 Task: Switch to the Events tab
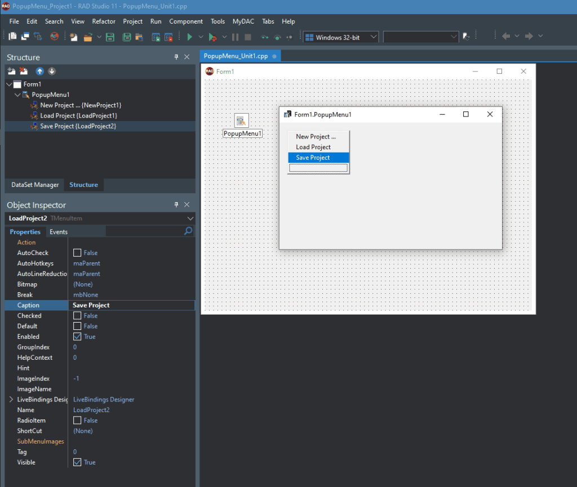pyautogui.click(x=59, y=232)
